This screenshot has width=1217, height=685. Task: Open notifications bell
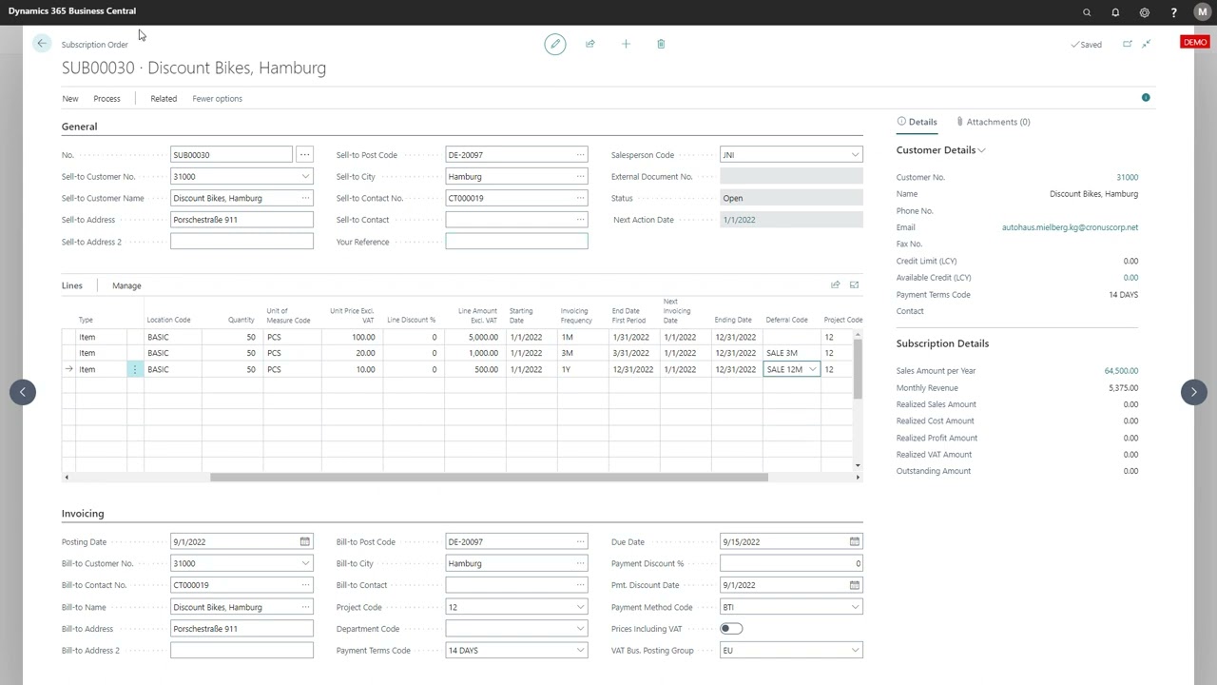[1115, 12]
